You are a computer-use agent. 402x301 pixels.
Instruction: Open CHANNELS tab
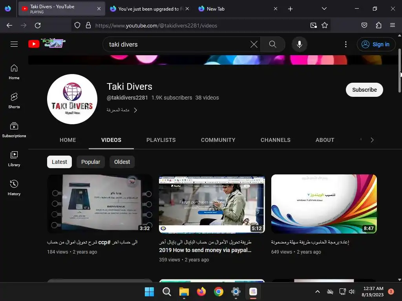tap(275, 140)
